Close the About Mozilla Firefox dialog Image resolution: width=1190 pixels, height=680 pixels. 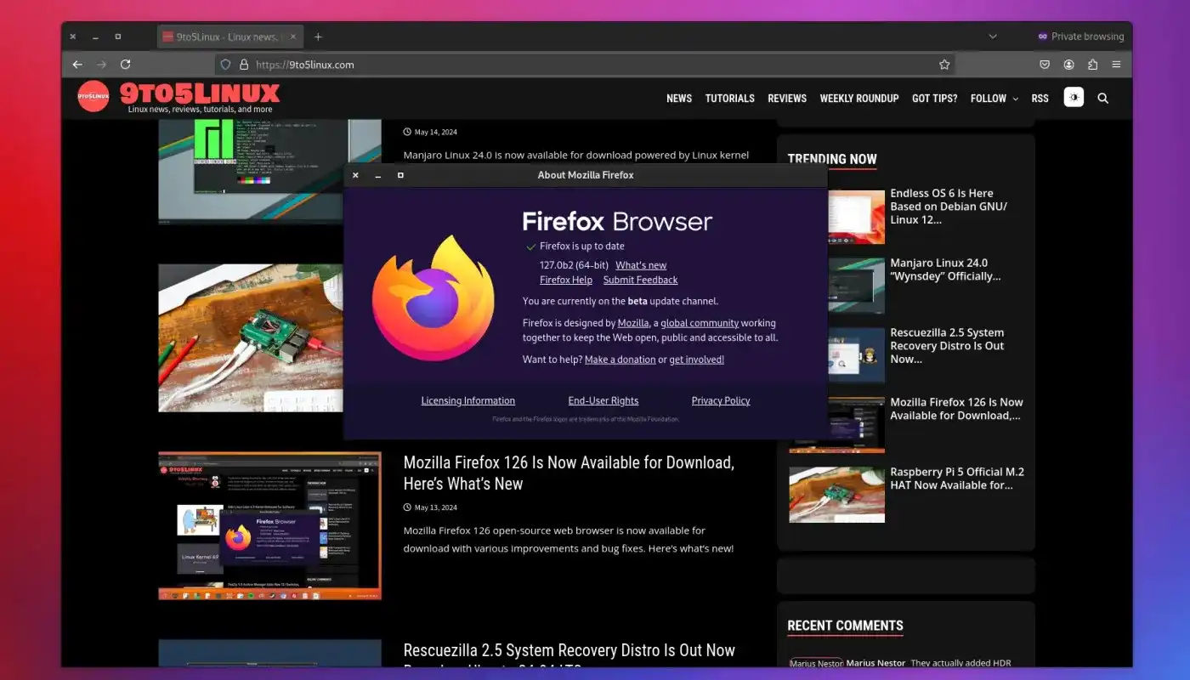tap(355, 175)
